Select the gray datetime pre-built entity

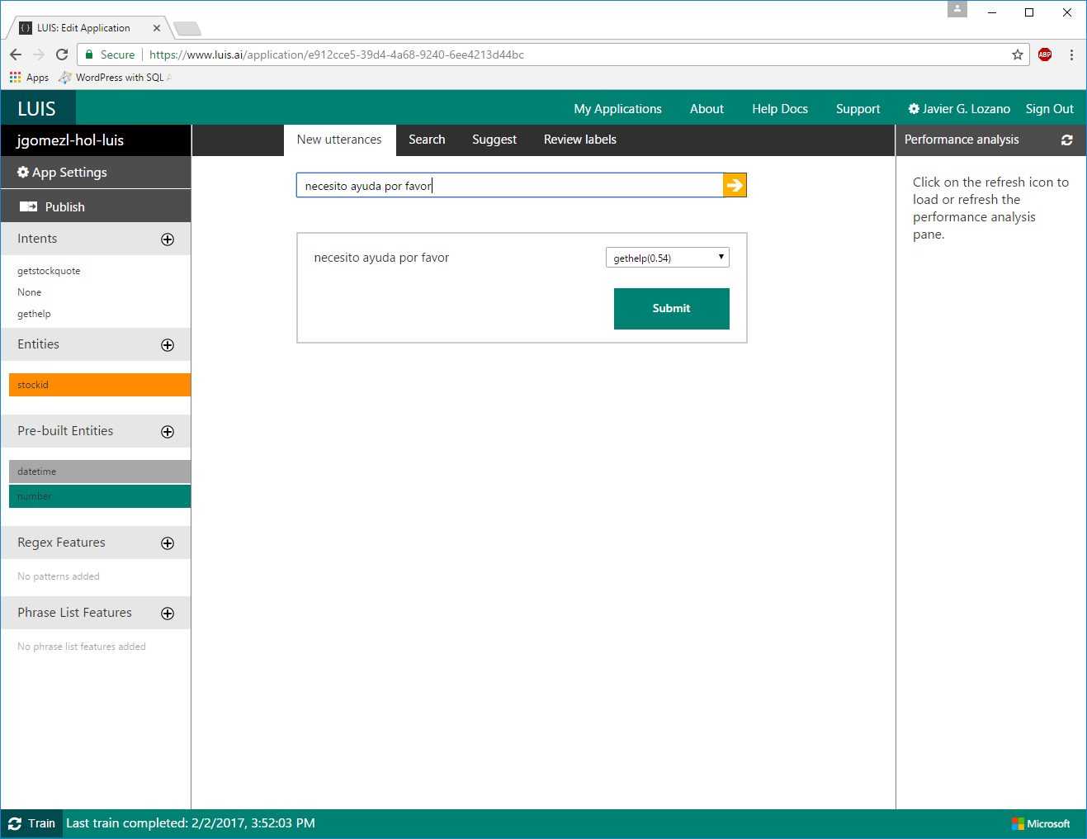(x=100, y=472)
